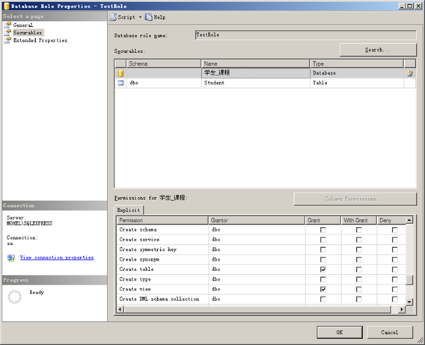
Task: Click the Grant column header
Action: pyautogui.click(x=322, y=220)
